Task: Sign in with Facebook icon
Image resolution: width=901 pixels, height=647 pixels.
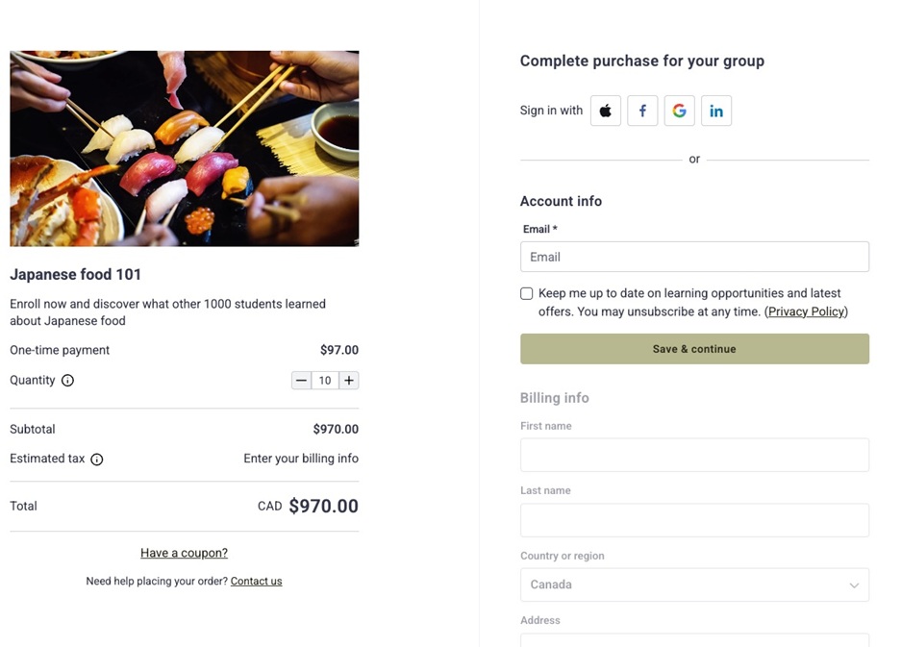Action: pyautogui.click(x=642, y=111)
